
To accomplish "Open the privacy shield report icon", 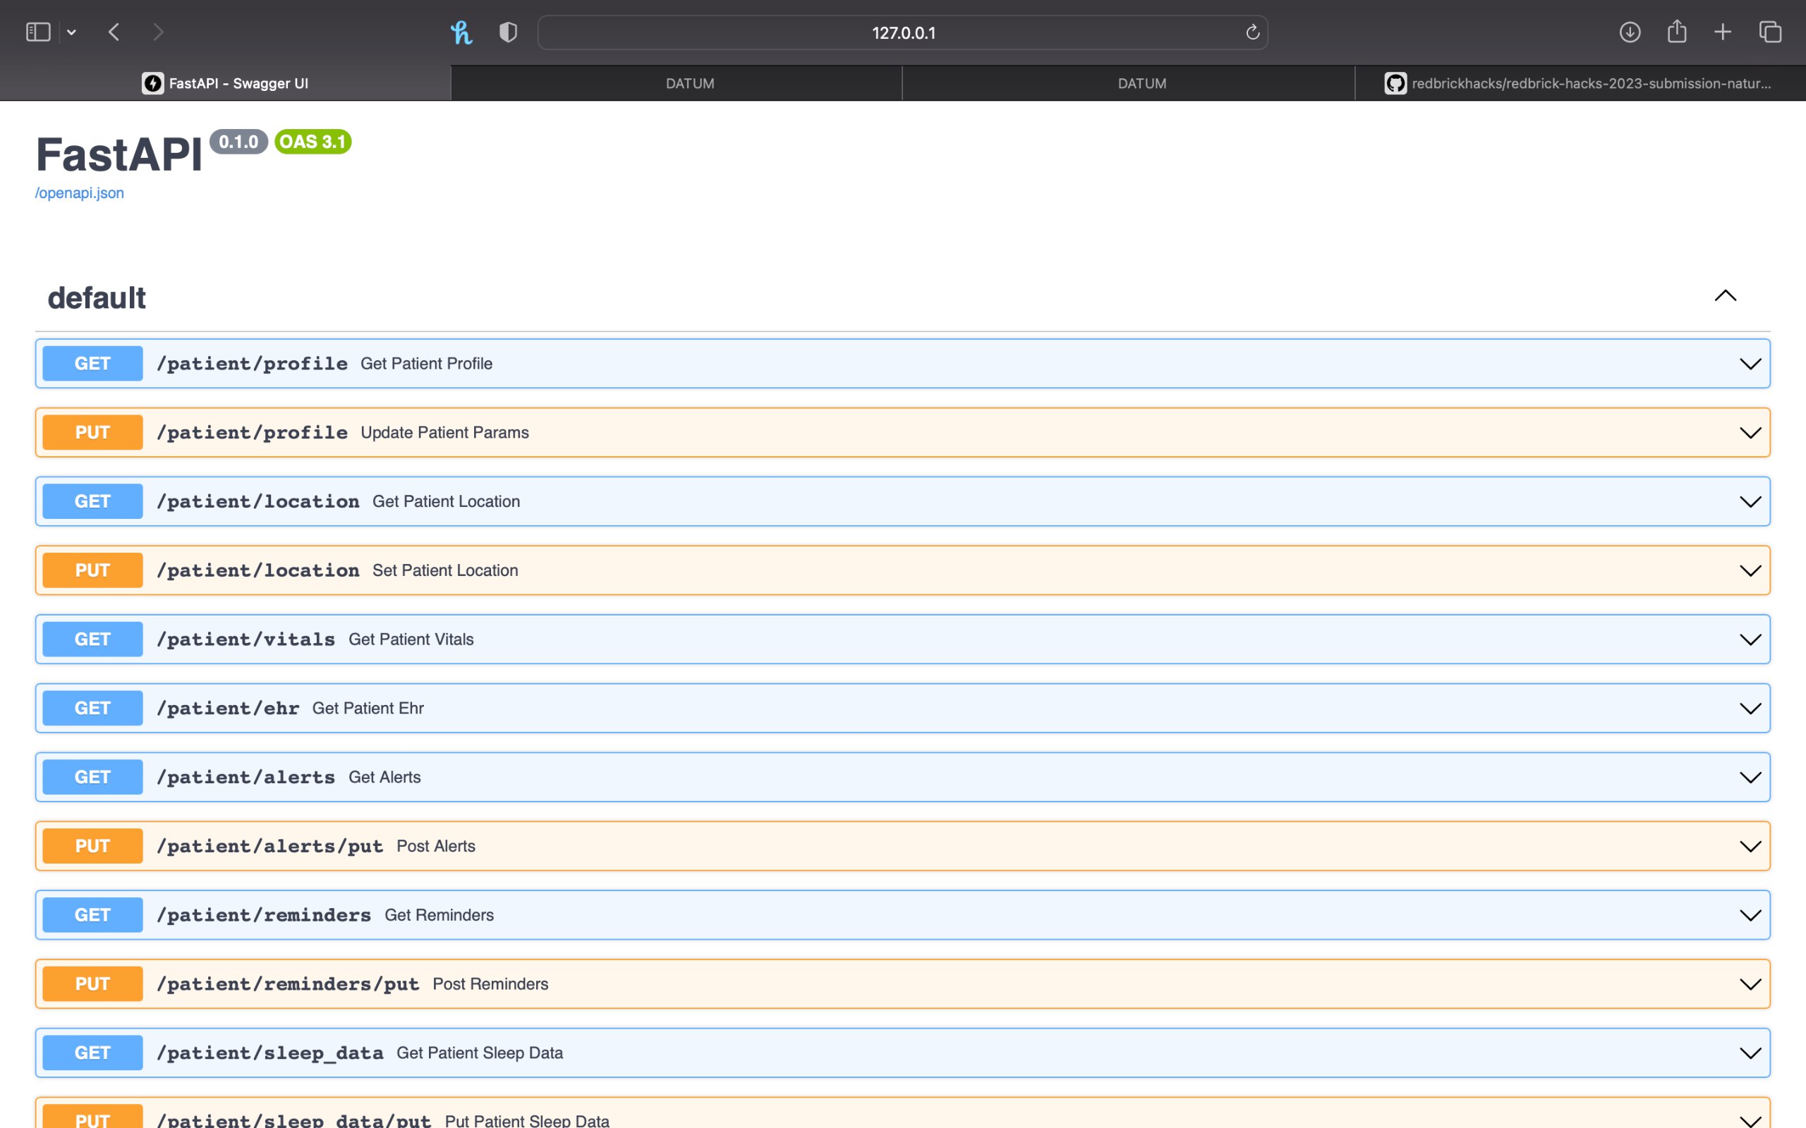I will point(508,32).
